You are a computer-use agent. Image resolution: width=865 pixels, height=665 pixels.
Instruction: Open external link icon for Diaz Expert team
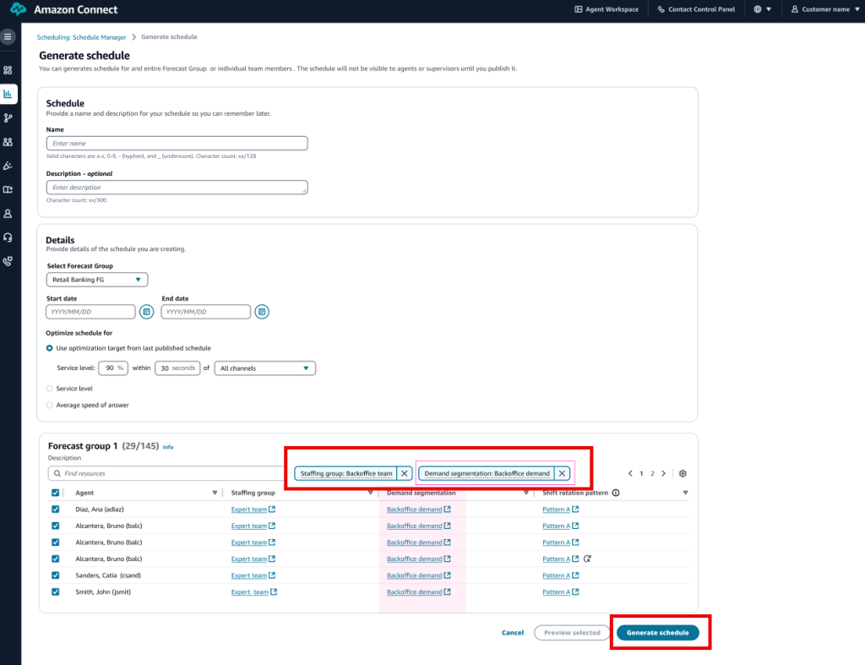(272, 510)
